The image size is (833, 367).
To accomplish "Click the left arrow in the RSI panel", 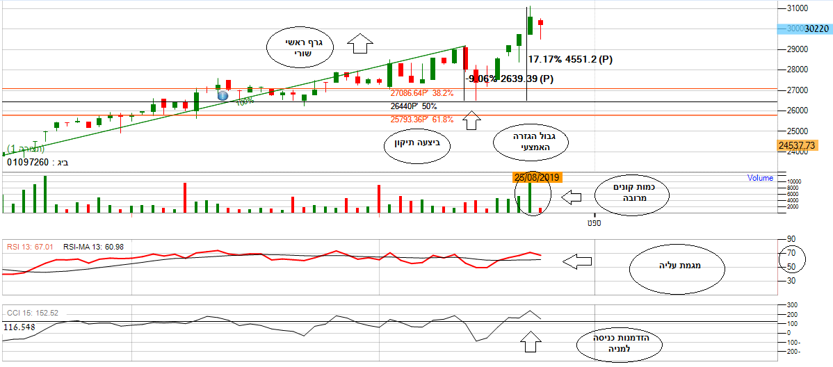I will coord(576,262).
